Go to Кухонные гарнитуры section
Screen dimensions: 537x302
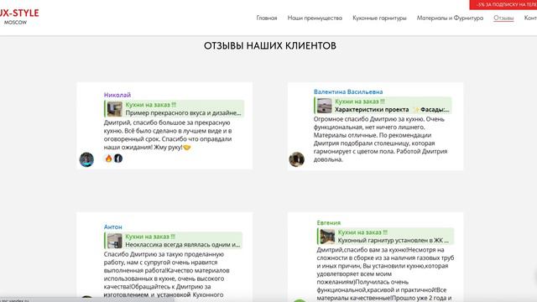[379, 18]
